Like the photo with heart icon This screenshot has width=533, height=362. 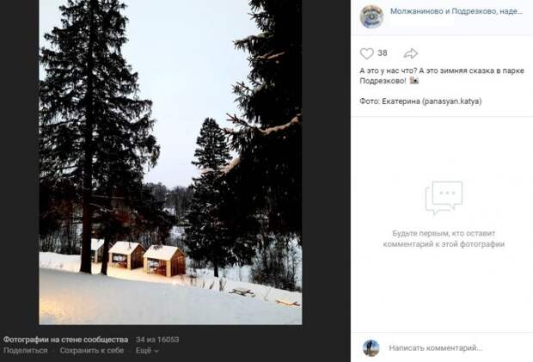366,53
